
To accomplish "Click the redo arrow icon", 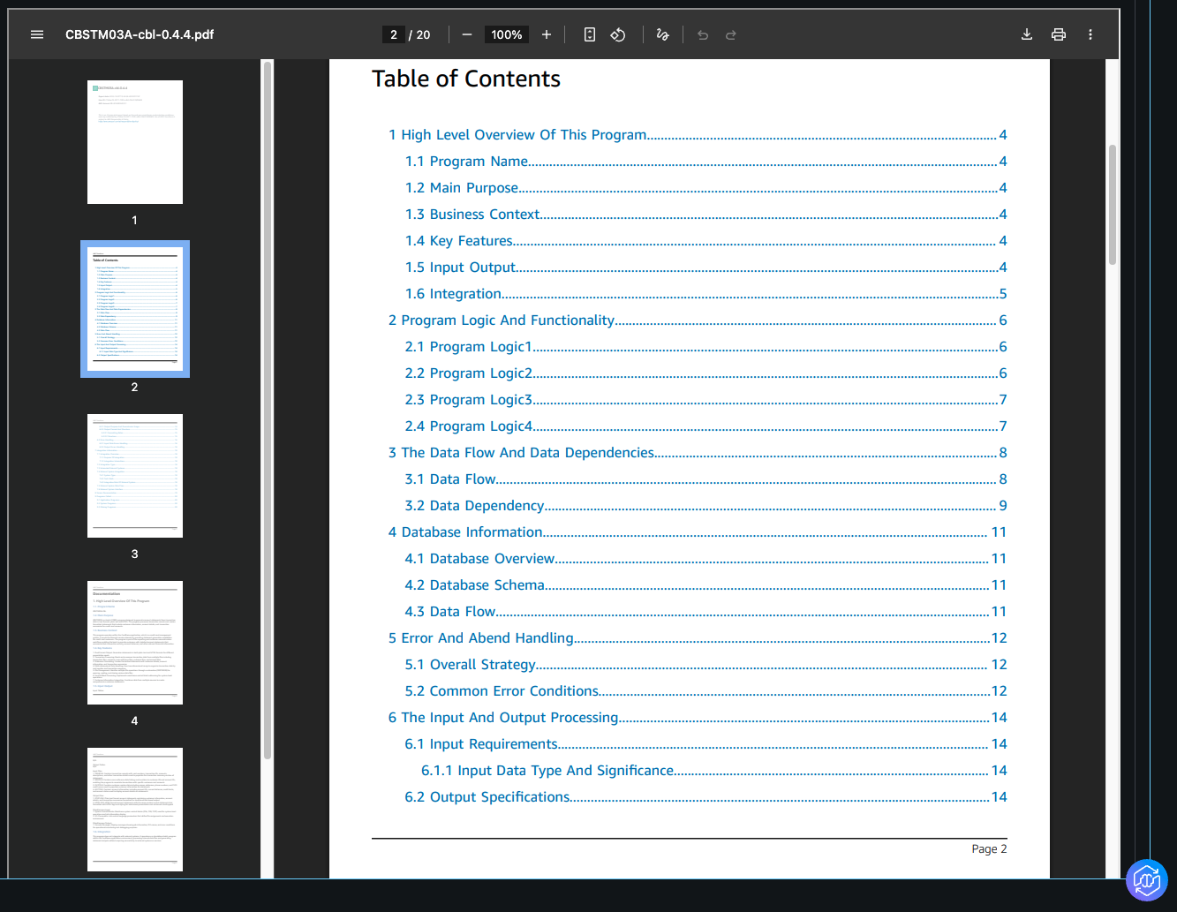I will 731,34.
